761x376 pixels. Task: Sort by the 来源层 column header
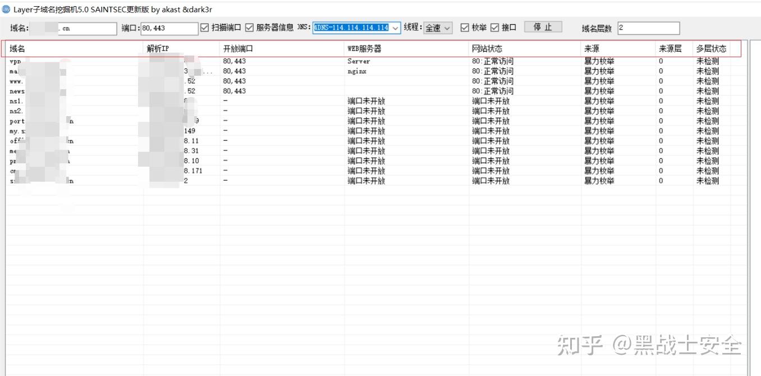[x=674, y=49]
